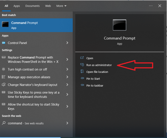Open Manage app execution aliases

pyautogui.click(x=36, y=77)
